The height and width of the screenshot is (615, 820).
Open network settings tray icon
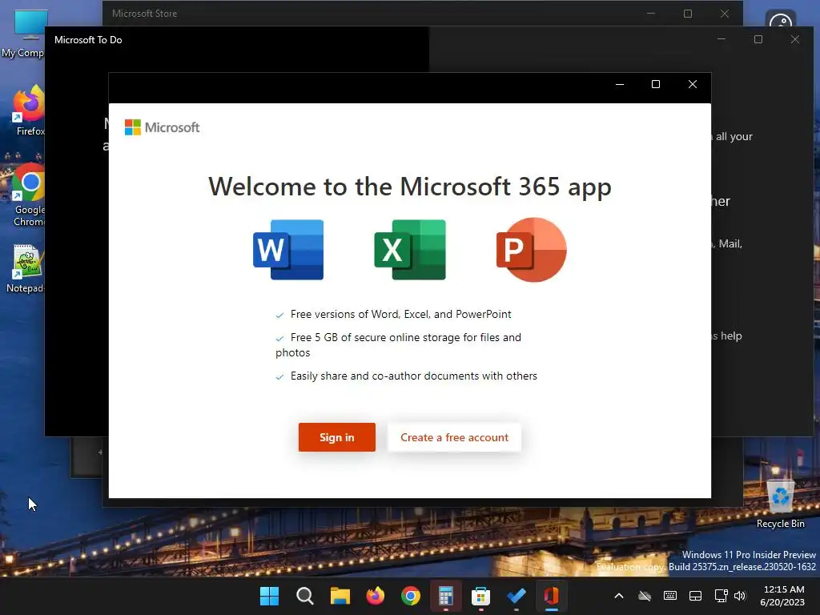tap(722, 596)
